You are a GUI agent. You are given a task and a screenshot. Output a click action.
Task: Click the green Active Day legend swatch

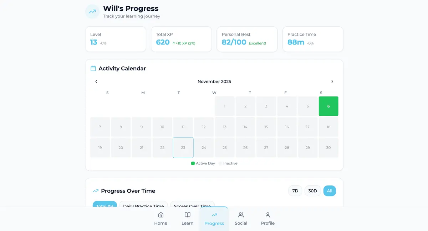(x=193, y=163)
